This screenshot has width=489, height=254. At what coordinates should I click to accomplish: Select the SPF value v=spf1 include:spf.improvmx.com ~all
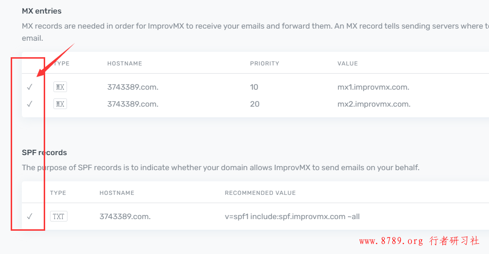[x=292, y=217]
